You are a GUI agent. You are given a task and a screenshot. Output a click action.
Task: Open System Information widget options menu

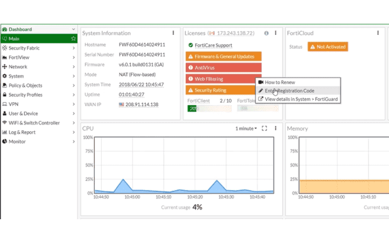coord(173,32)
